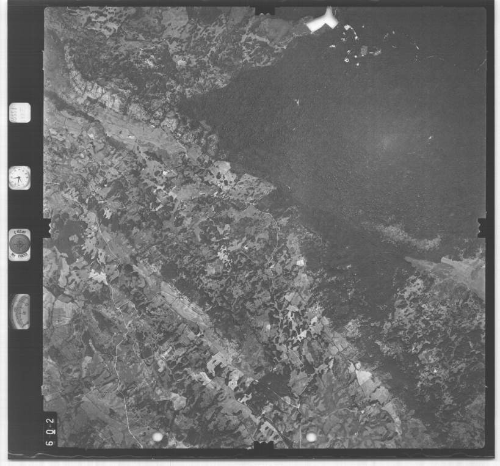Click the right white circular punch mark
Image resolution: width=500 pixels, height=466 pixels.
coord(311,437)
